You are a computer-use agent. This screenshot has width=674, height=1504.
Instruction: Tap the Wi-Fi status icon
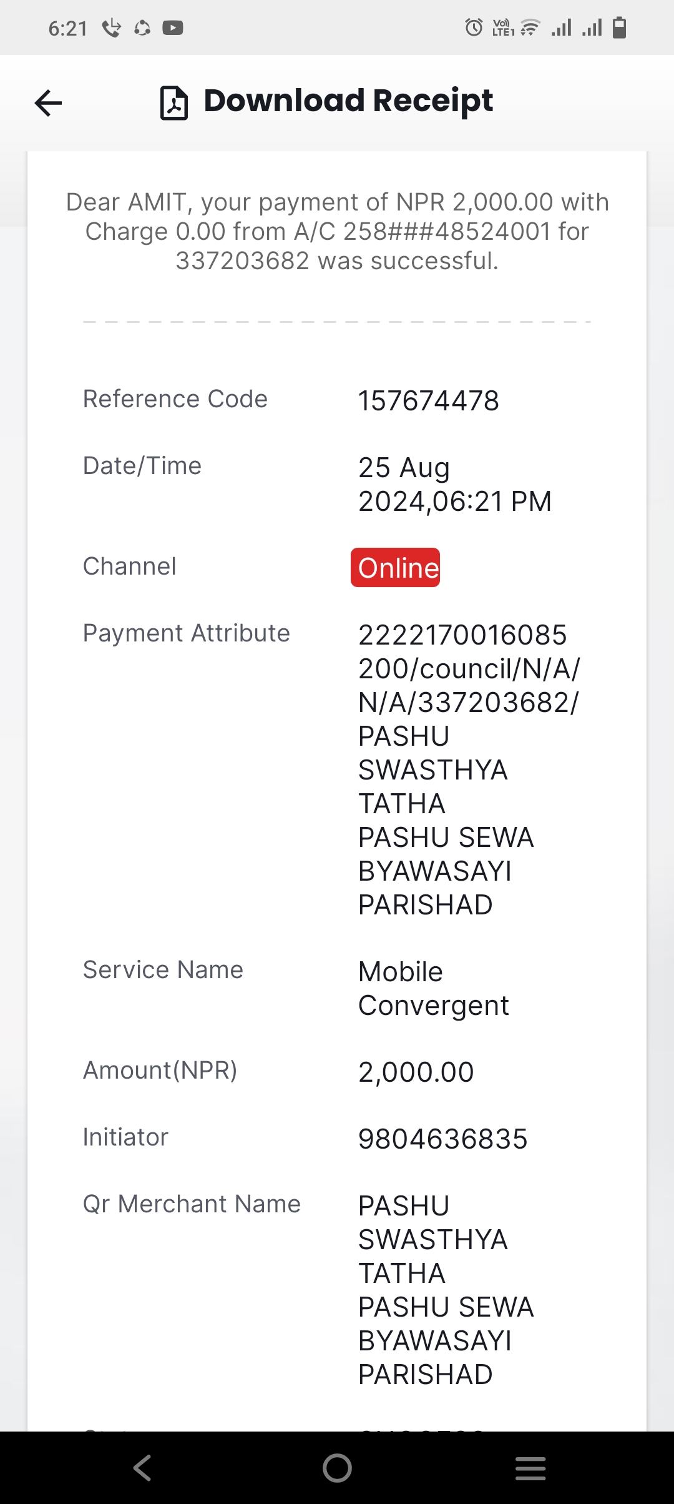coord(530,27)
